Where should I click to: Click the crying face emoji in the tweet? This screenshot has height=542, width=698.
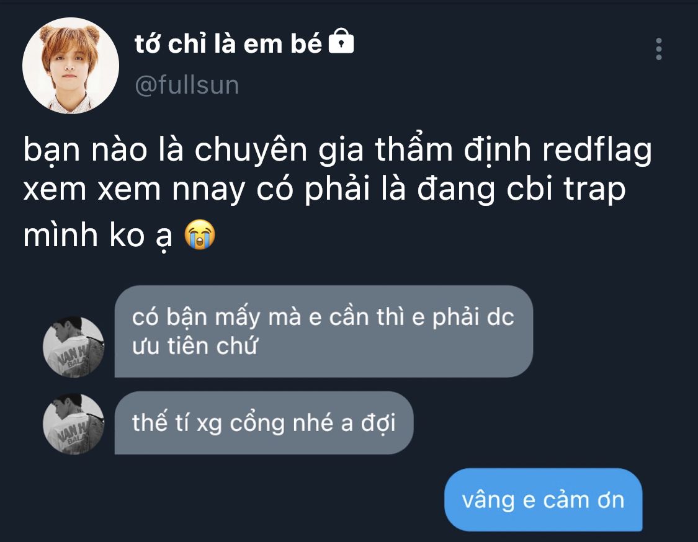[x=200, y=234]
